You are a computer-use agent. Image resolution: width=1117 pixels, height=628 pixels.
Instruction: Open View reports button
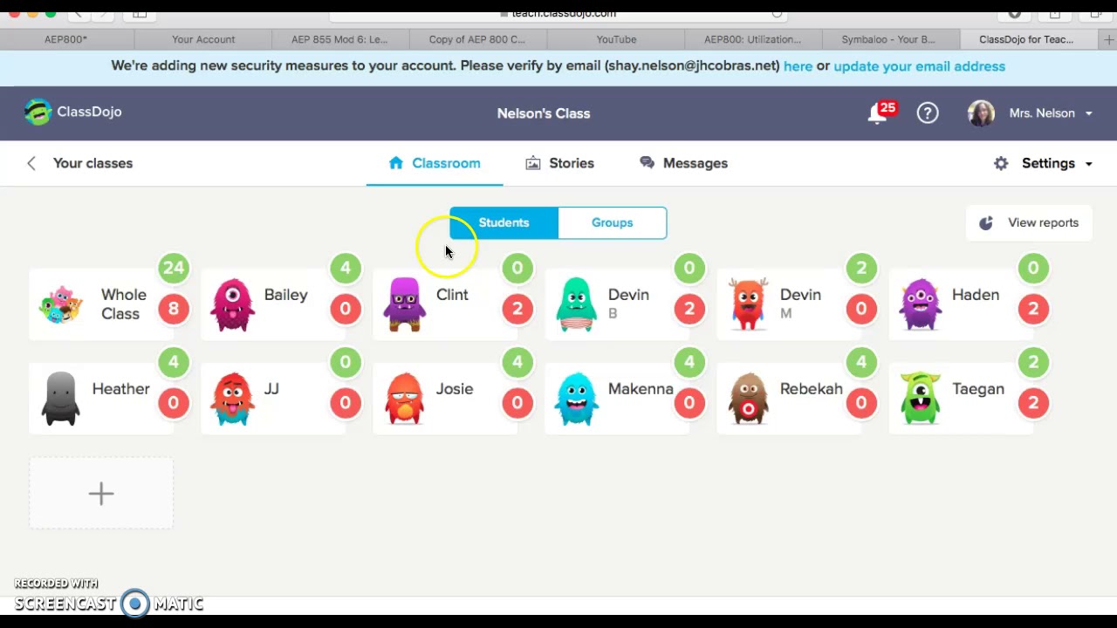click(1029, 222)
